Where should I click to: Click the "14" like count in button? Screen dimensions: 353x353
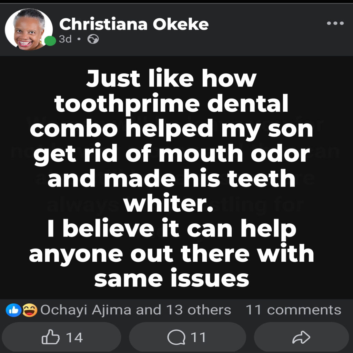74,337
